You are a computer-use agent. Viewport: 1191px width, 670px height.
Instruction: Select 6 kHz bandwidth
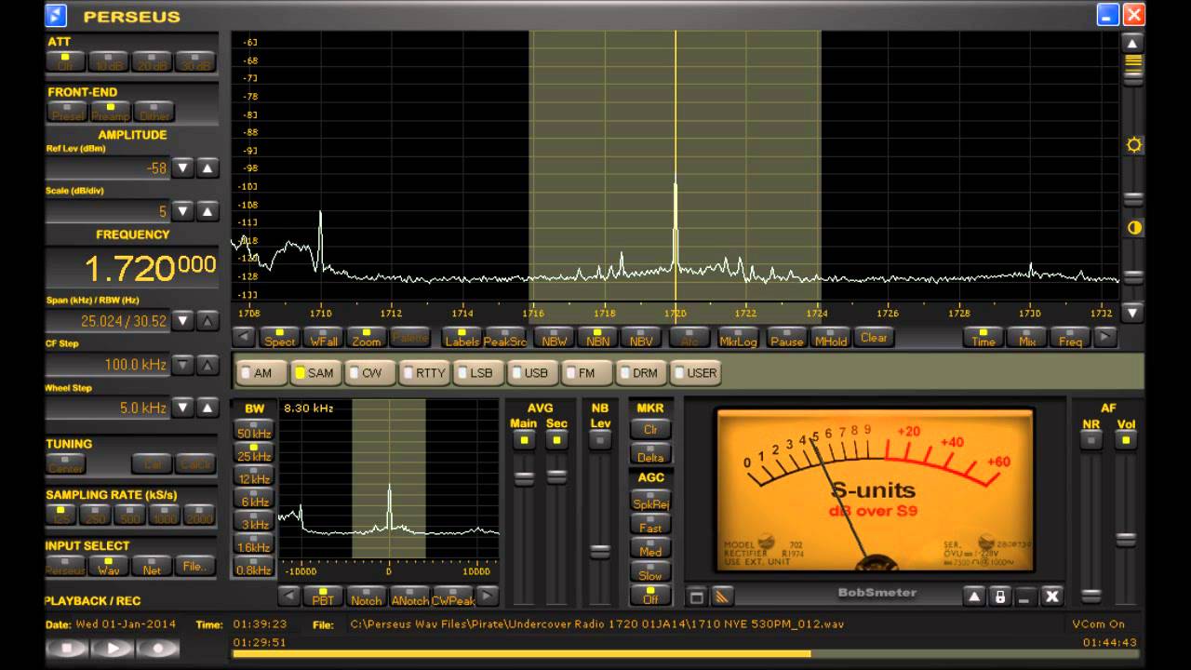pyautogui.click(x=253, y=501)
